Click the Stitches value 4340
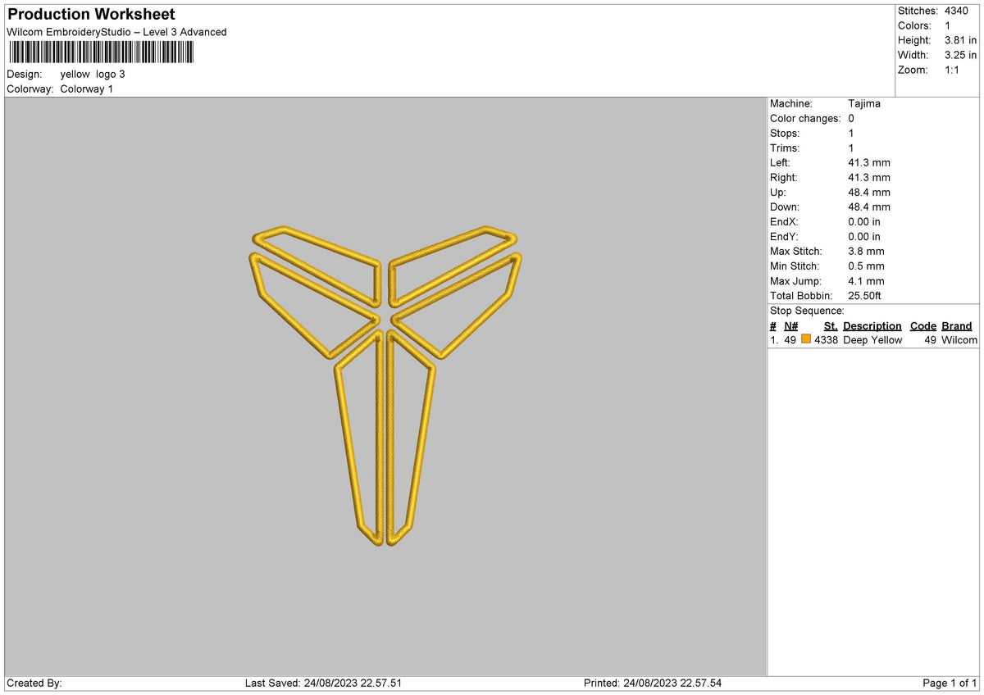 click(956, 11)
